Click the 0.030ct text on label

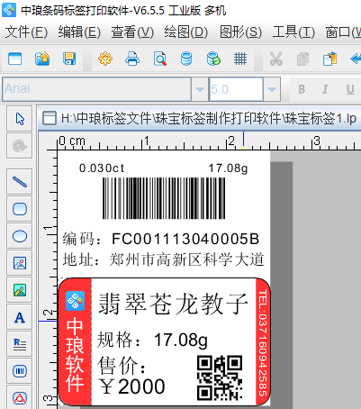point(102,168)
